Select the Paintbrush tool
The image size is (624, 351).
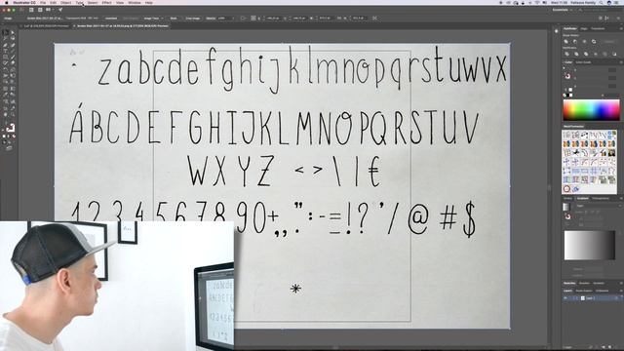tap(13, 57)
